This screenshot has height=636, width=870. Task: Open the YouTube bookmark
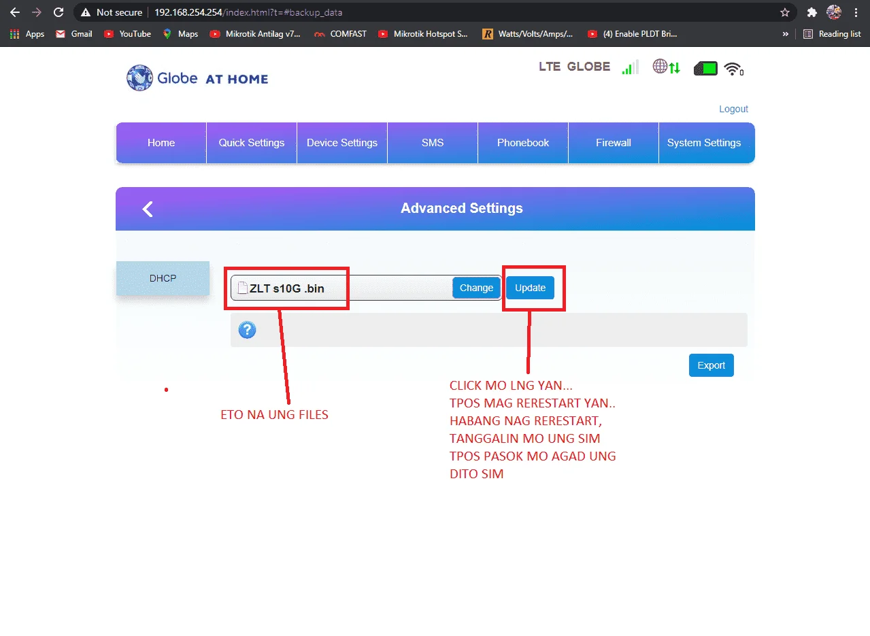127,33
